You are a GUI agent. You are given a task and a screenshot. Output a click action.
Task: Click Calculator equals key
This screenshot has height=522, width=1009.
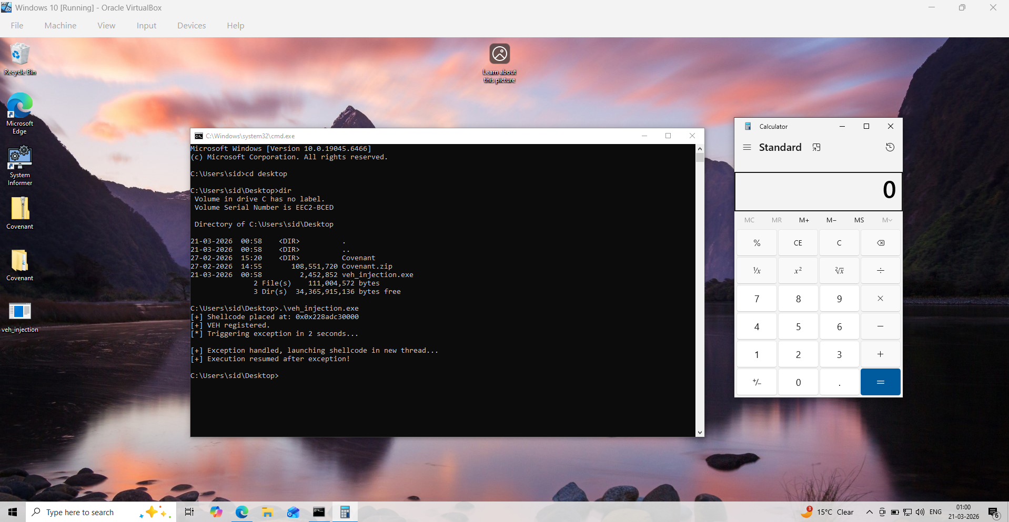[881, 382]
